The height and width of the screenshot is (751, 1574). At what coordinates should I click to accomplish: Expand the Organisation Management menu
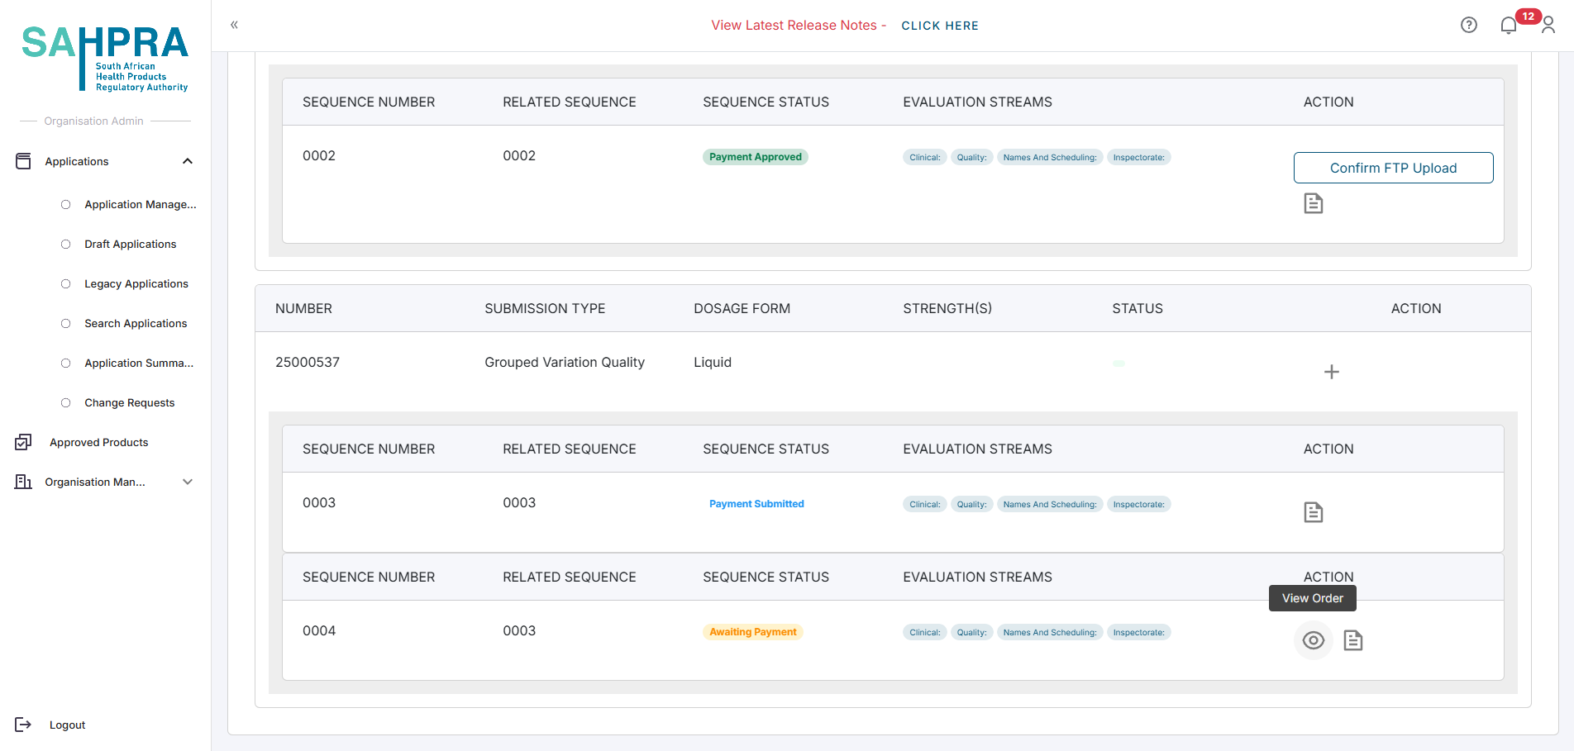click(x=188, y=482)
